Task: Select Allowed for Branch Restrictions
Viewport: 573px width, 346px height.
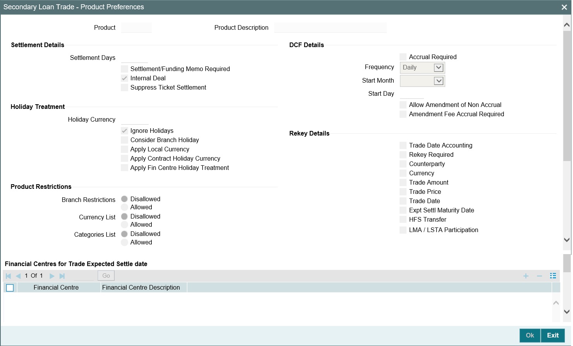Action: pos(124,207)
